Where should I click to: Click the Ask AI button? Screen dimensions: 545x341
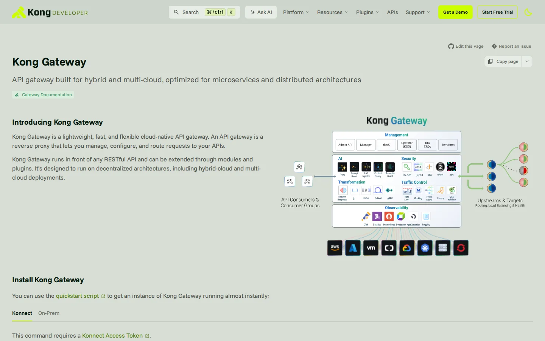tap(261, 12)
